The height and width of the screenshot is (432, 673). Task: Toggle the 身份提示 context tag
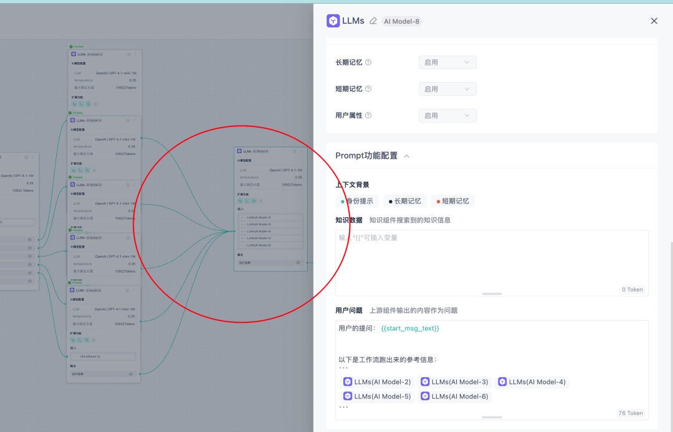point(357,201)
